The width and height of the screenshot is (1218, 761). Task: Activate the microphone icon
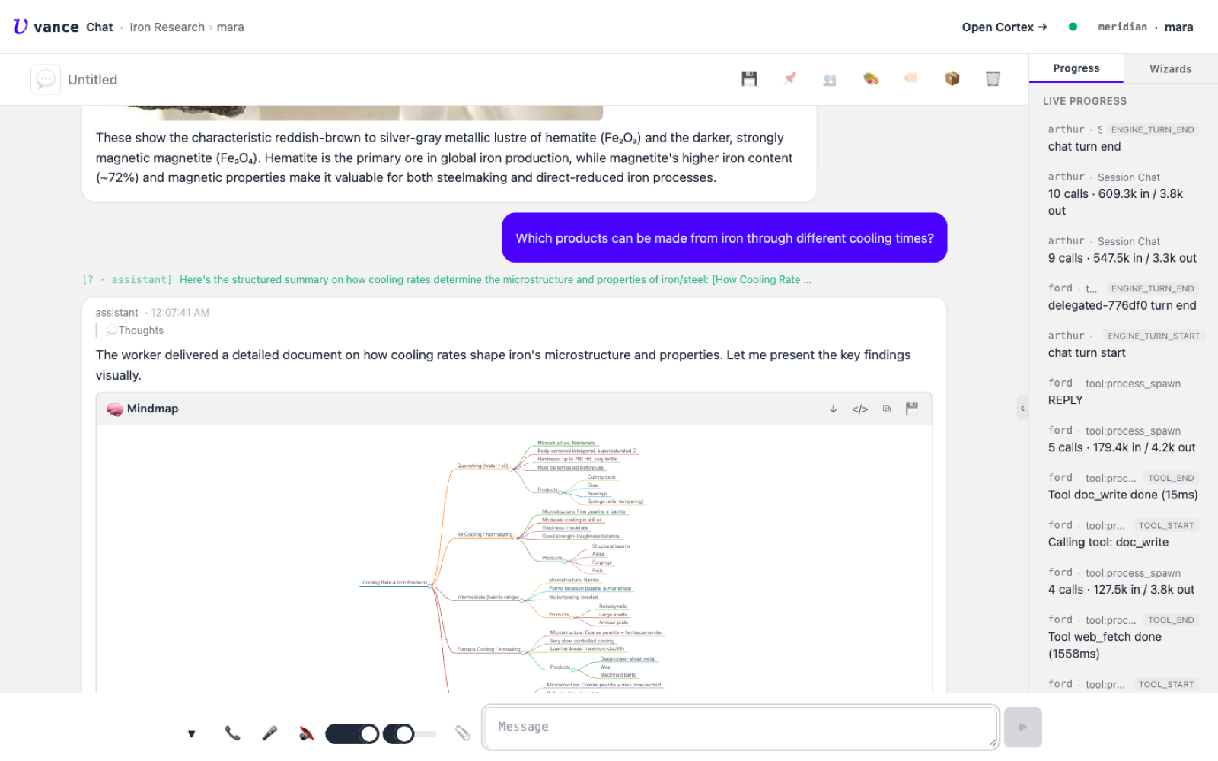[269, 733]
